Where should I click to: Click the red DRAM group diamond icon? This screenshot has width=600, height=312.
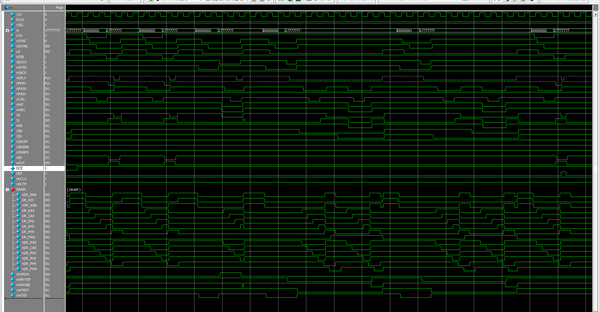click(x=12, y=189)
